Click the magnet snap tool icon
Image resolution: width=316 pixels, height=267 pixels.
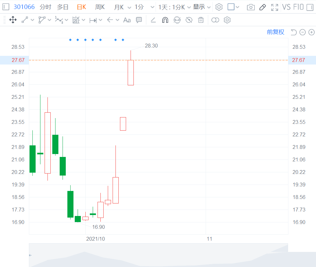(x=165, y=20)
